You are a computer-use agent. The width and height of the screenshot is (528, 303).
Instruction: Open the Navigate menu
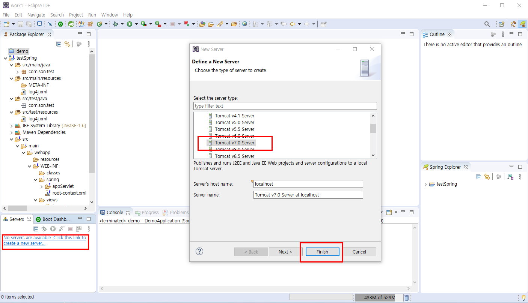click(36, 15)
